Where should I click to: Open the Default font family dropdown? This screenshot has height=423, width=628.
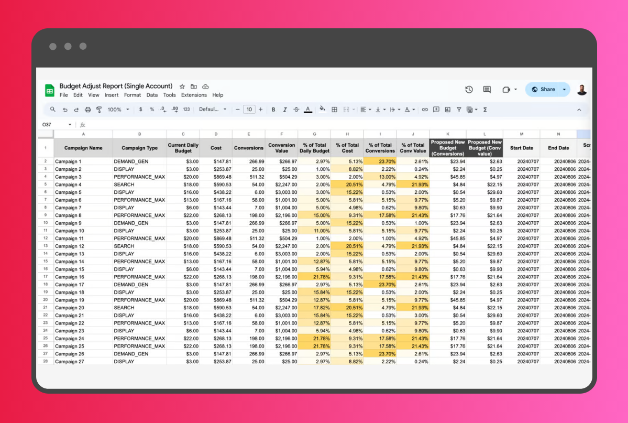click(x=213, y=110)
